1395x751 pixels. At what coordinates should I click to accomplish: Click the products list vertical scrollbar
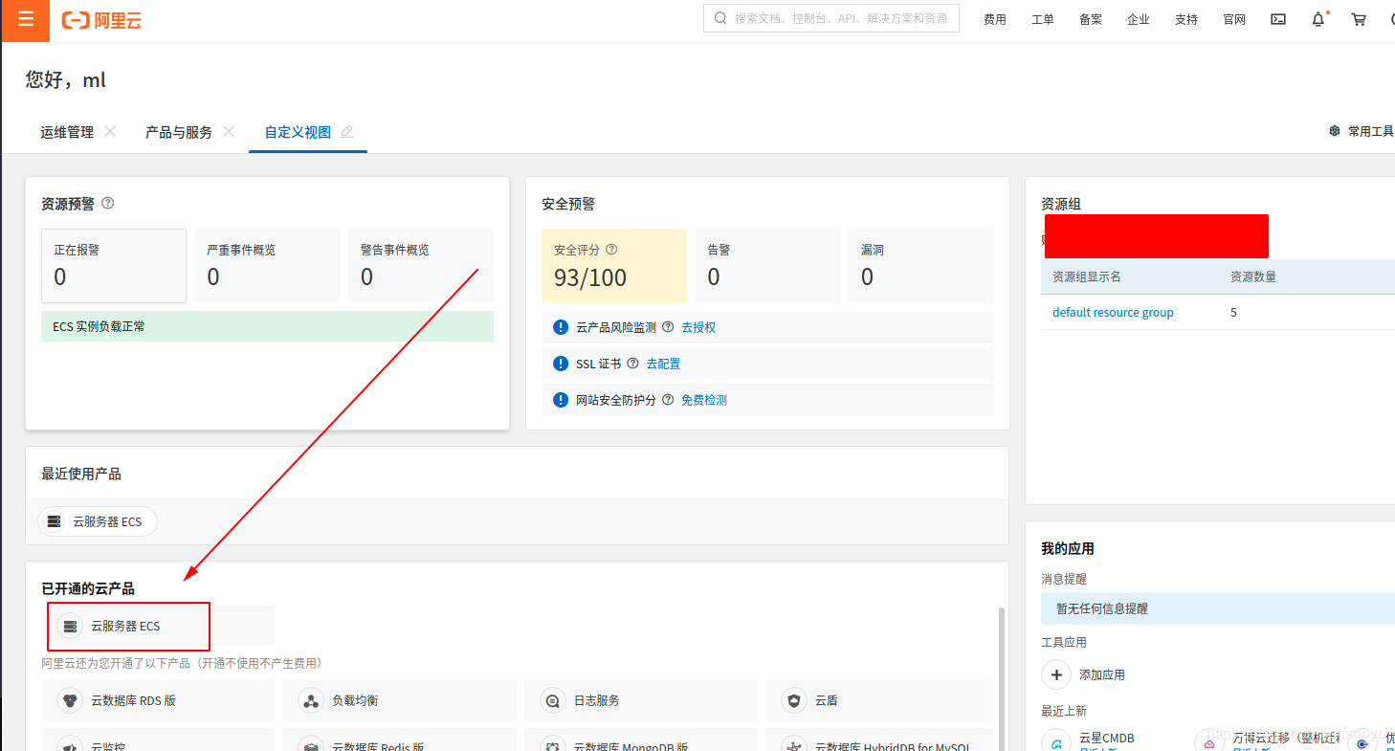click(1002, 677)
